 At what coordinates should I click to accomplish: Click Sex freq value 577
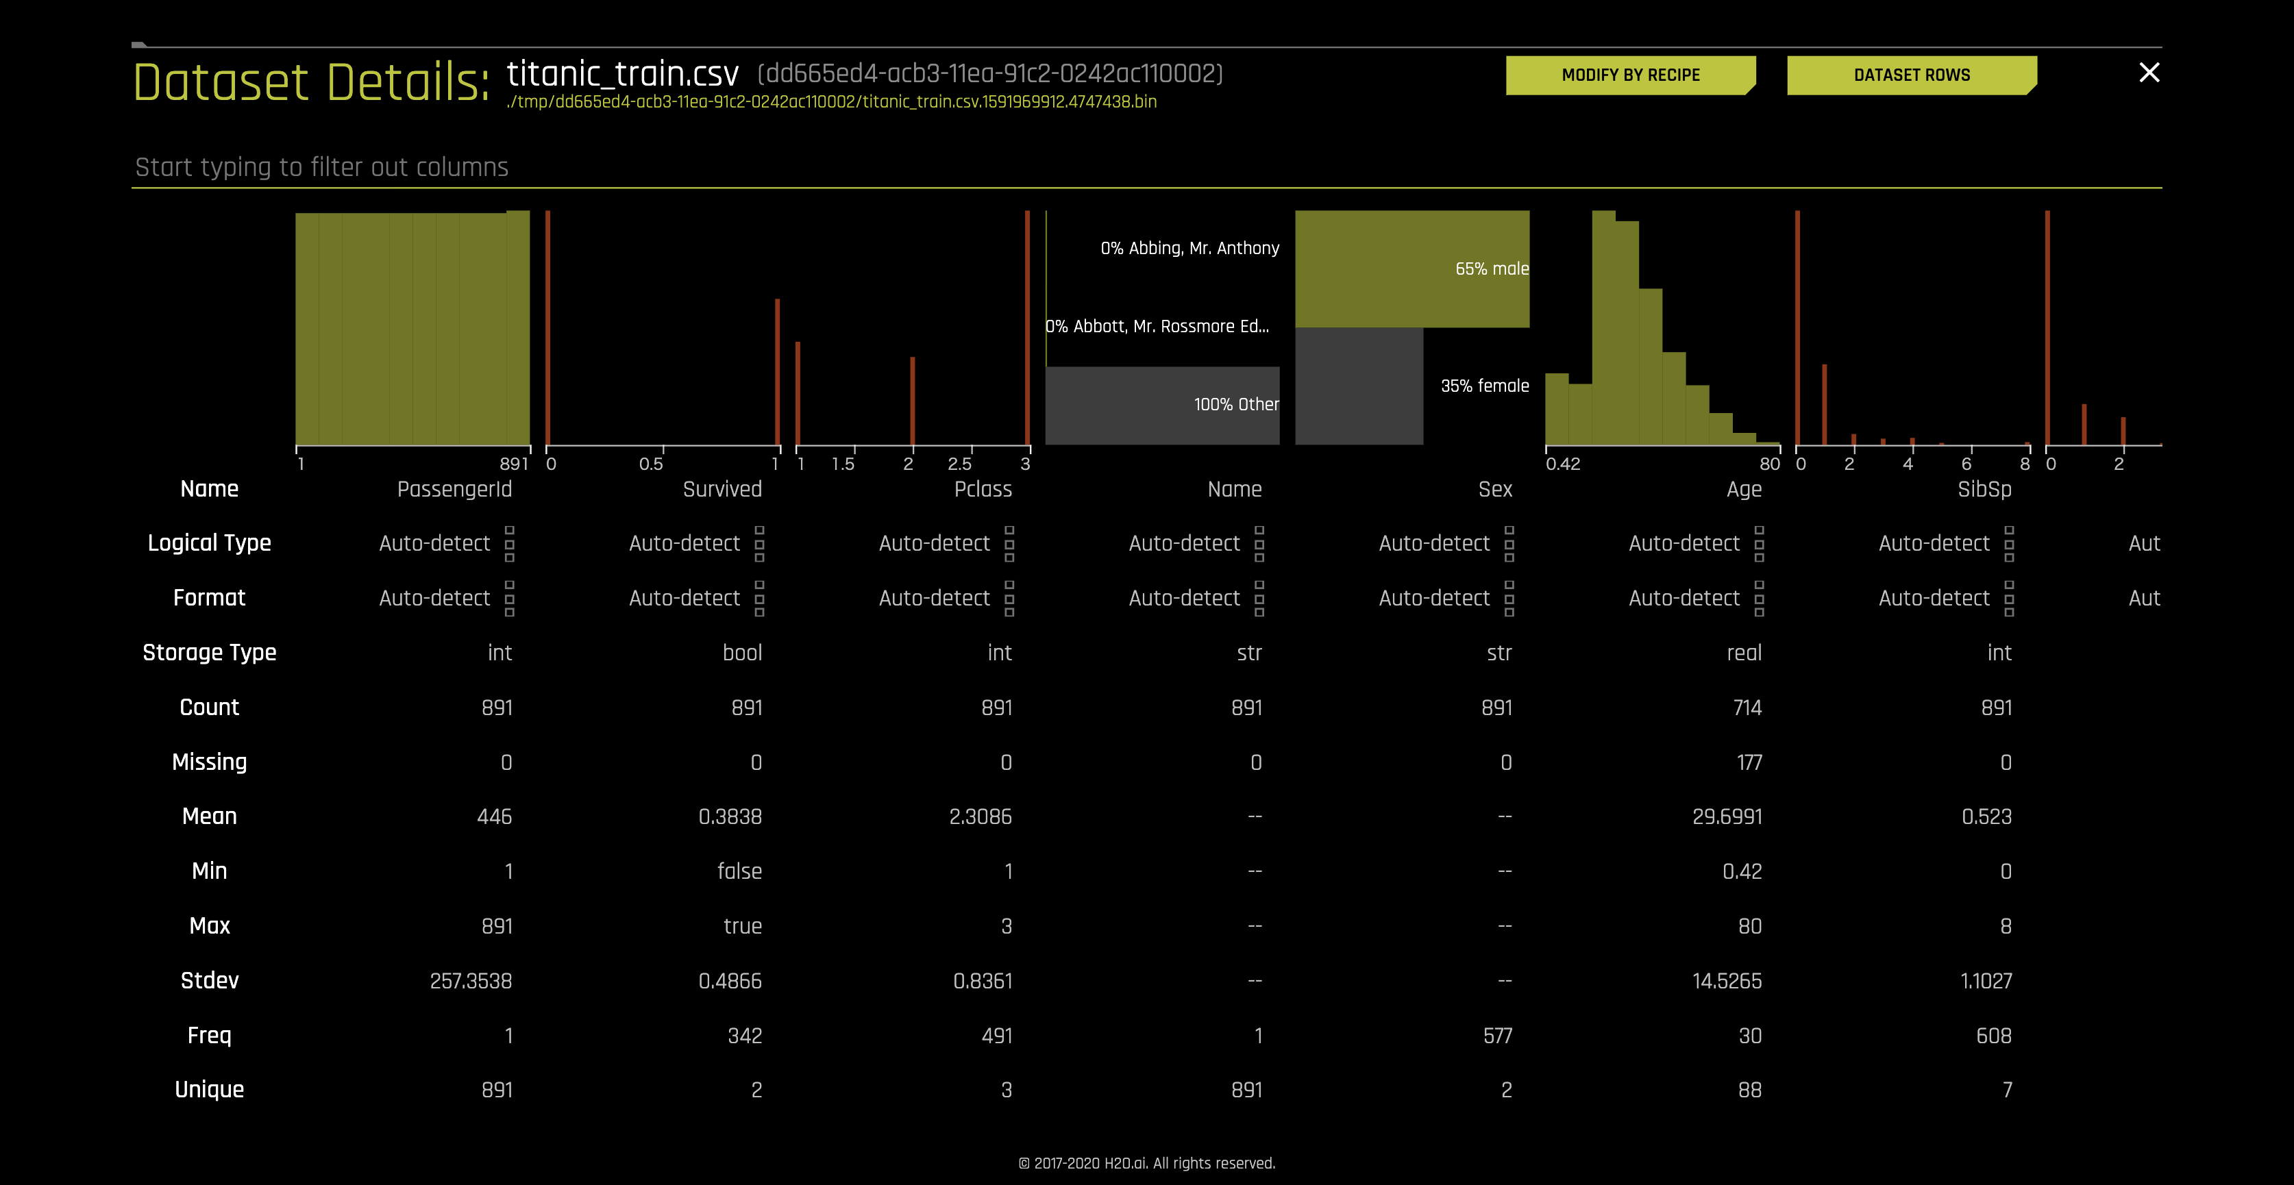(1498, 1036)
